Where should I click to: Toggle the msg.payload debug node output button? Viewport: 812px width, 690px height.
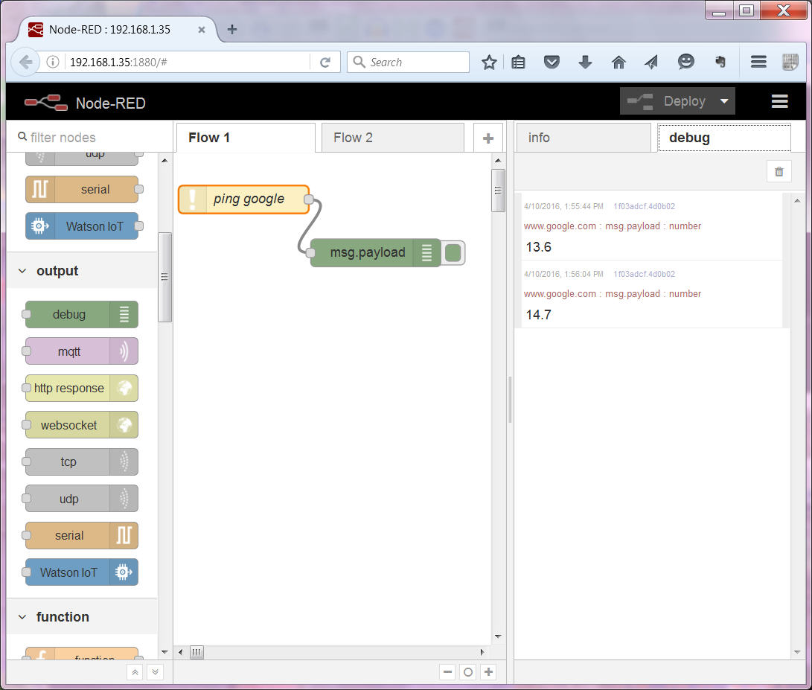point(453,253)
